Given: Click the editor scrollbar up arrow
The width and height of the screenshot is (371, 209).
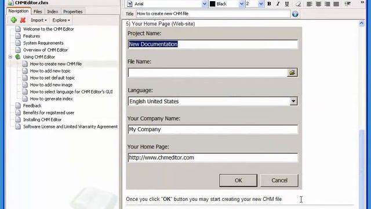Looking at the screenshot, I should (x=362, y=23).
